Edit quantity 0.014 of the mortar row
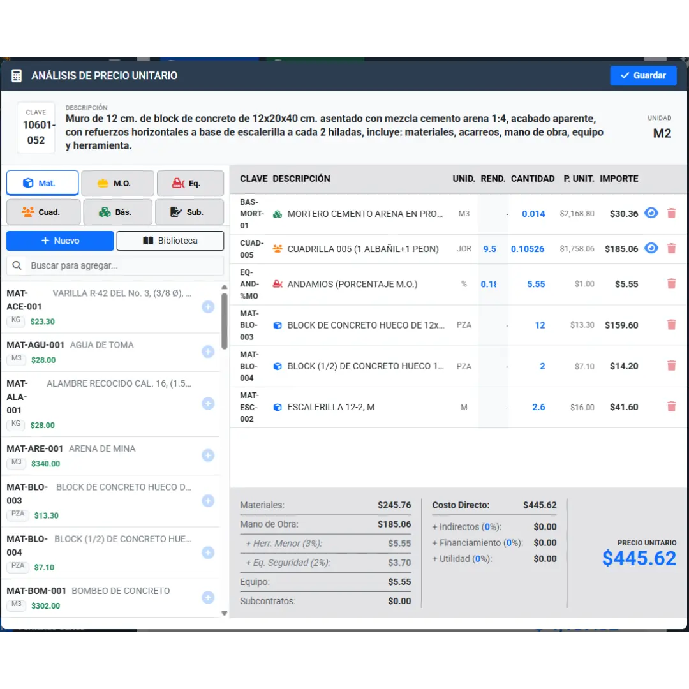The width and height of the screenshot is (689, 689). [533, 214]
